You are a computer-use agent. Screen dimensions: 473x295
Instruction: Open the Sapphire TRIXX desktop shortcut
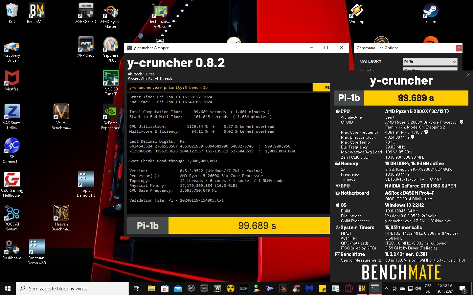[110, 49]
